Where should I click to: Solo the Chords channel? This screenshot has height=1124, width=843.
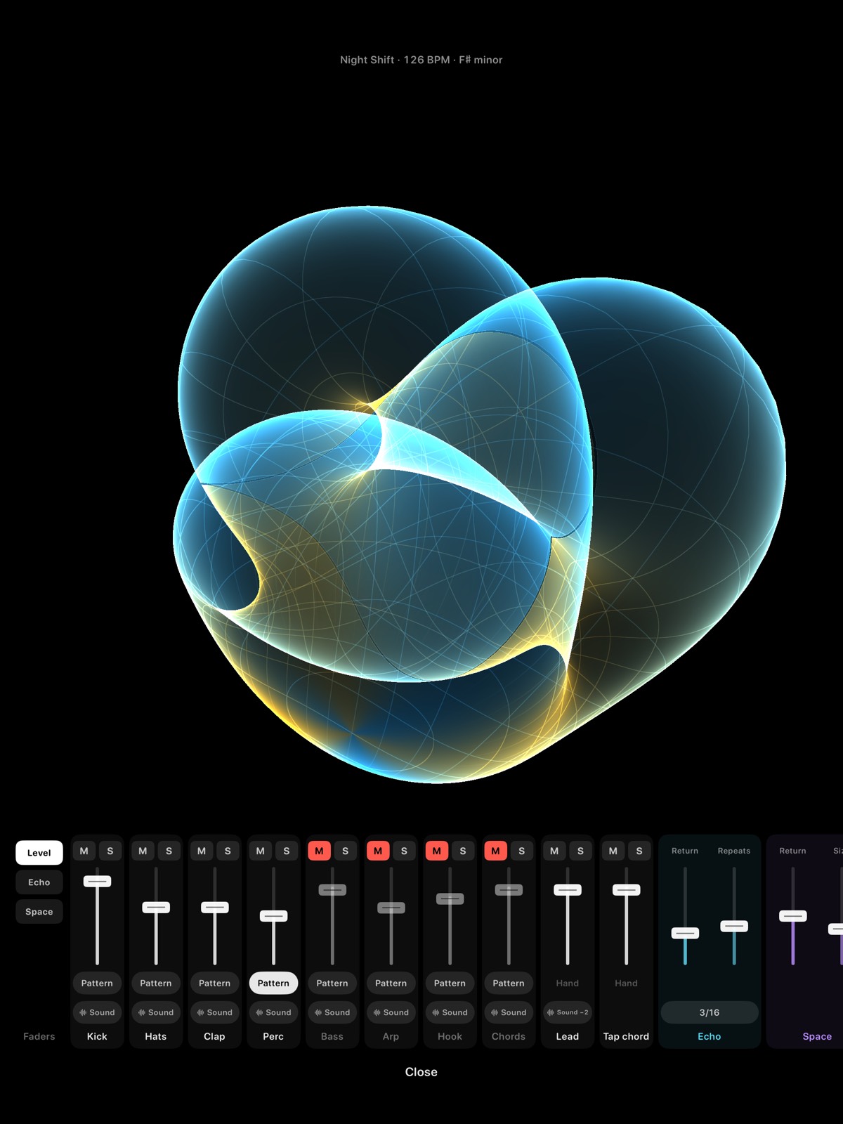(521, 851)
